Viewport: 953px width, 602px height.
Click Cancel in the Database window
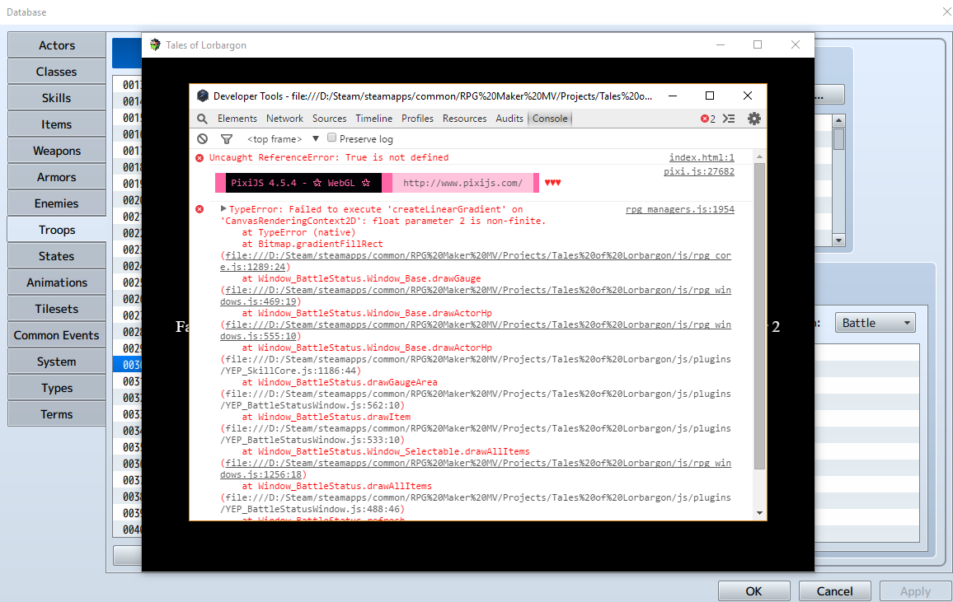point(834,591)
